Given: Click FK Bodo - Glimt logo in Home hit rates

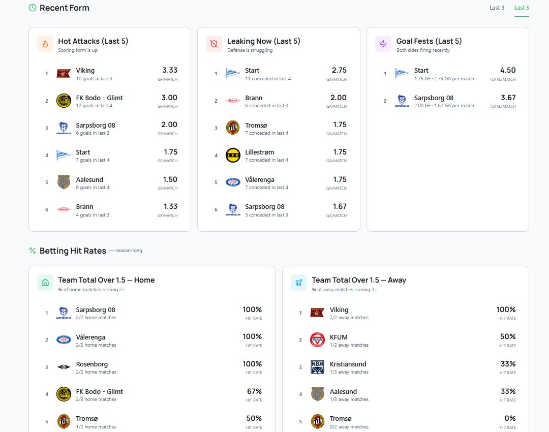Looking at the screenshot, I should (64, 394).
